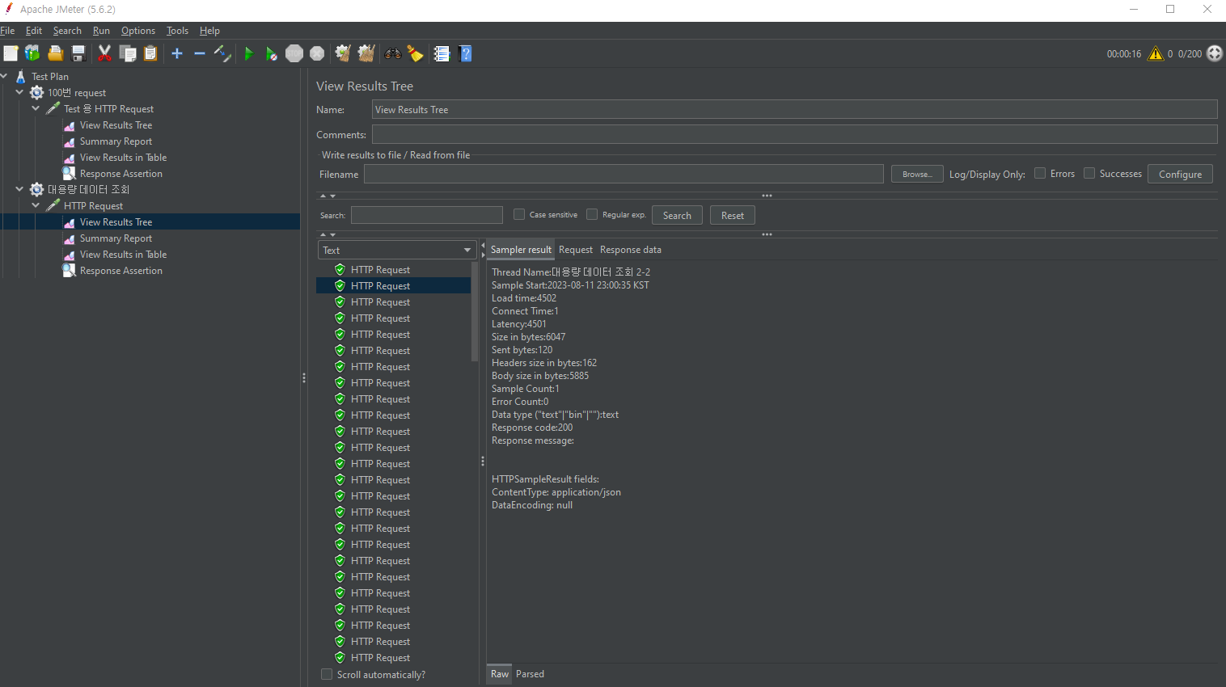Click the Cut scissors icon
This screenshot has height=687, width=1226.
[x=104, y=53]
